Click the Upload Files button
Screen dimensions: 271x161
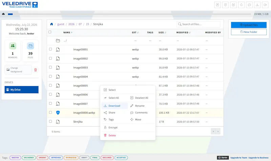(x=249, y=25)
